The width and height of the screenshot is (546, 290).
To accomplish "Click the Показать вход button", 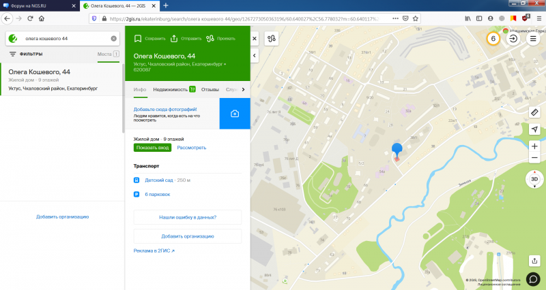I will (x=152, y=147).
